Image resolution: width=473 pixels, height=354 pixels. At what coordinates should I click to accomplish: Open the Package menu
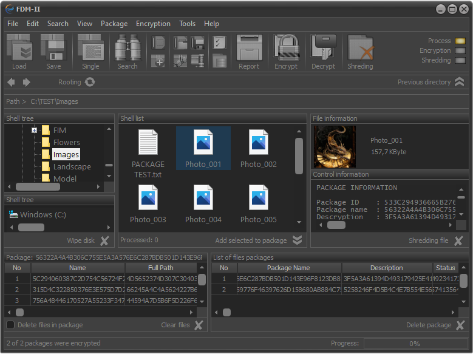click(x=114, y=24)
